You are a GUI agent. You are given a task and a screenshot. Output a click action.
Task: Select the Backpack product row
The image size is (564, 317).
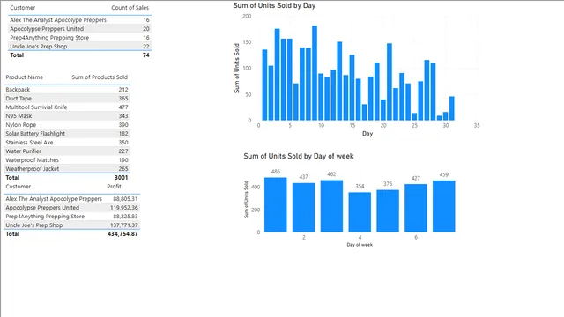coord(67,90)
